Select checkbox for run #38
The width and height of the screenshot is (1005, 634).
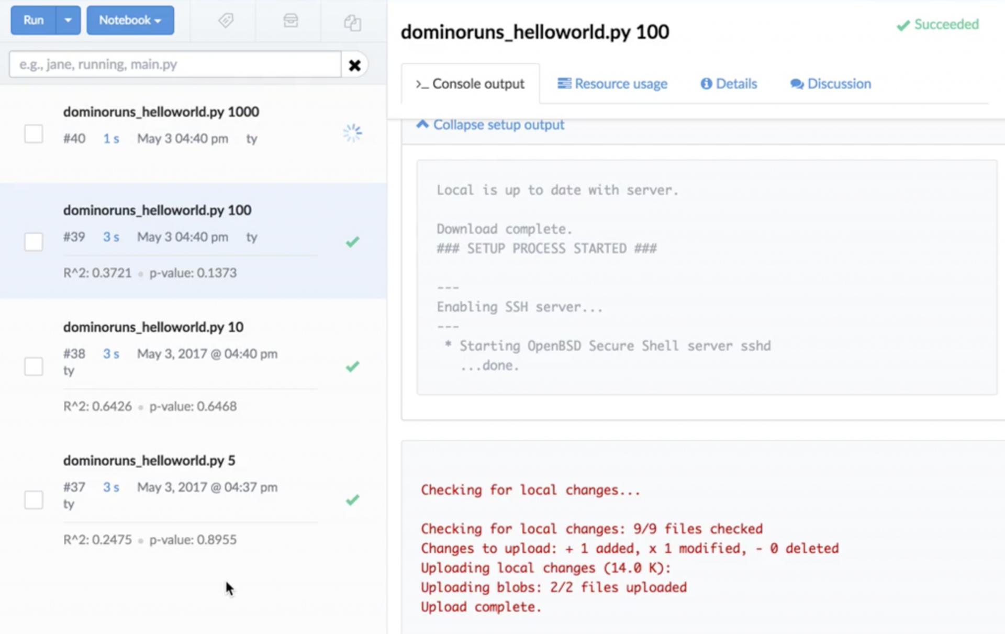pos(33,366)
